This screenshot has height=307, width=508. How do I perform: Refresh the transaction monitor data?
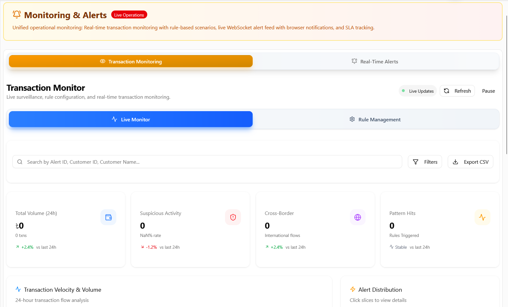coord(457,91)
